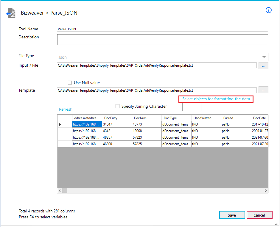Viewport: 280px width, 227px height.
Task: Tick the Specify Joining Character checkbox
Action: pyautogui.click(x=117, y=106)
